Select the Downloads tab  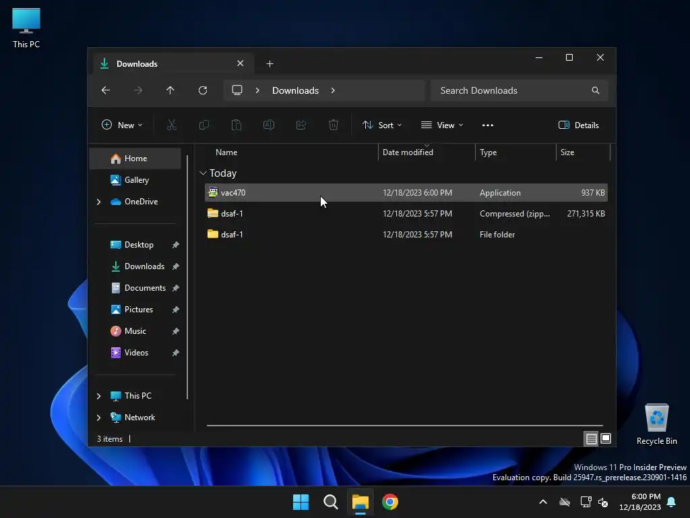coord(173,64)
